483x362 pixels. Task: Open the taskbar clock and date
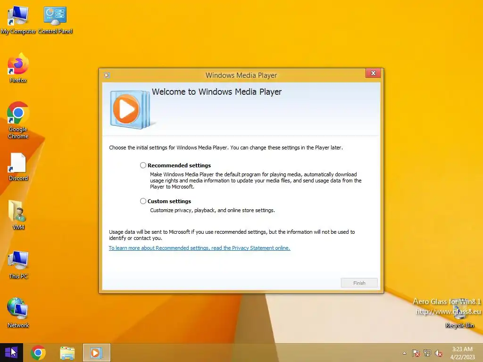pos(462,353)
